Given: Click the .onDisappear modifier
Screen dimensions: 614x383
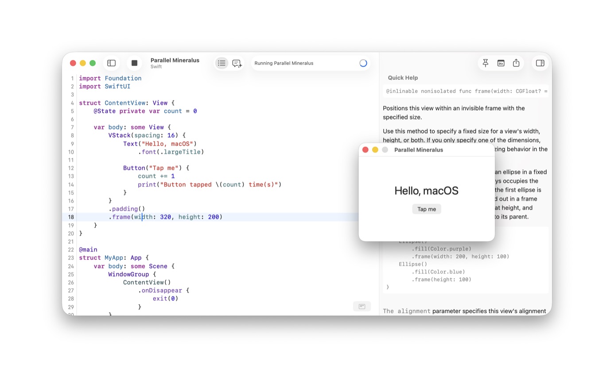Looking at the screenshot, I should tap(160, 291).
